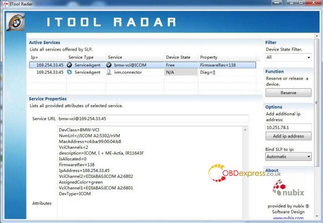Click the ITool Radar title bar icon
This screenshot has height=223, width=323.
point(6,4)
